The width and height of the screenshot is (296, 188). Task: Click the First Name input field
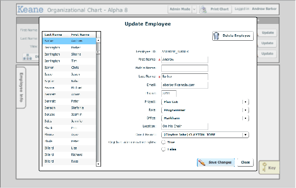coord(185,60)
